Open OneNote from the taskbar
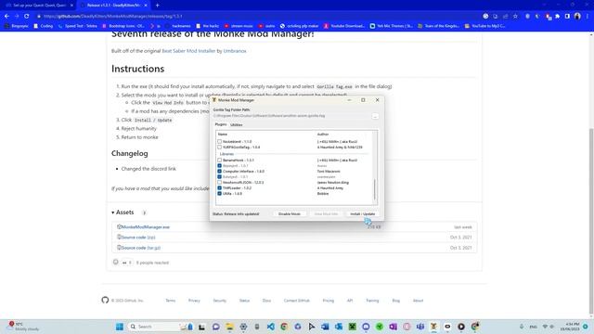This screenshot has height=334, width=594. pos(393,327)
